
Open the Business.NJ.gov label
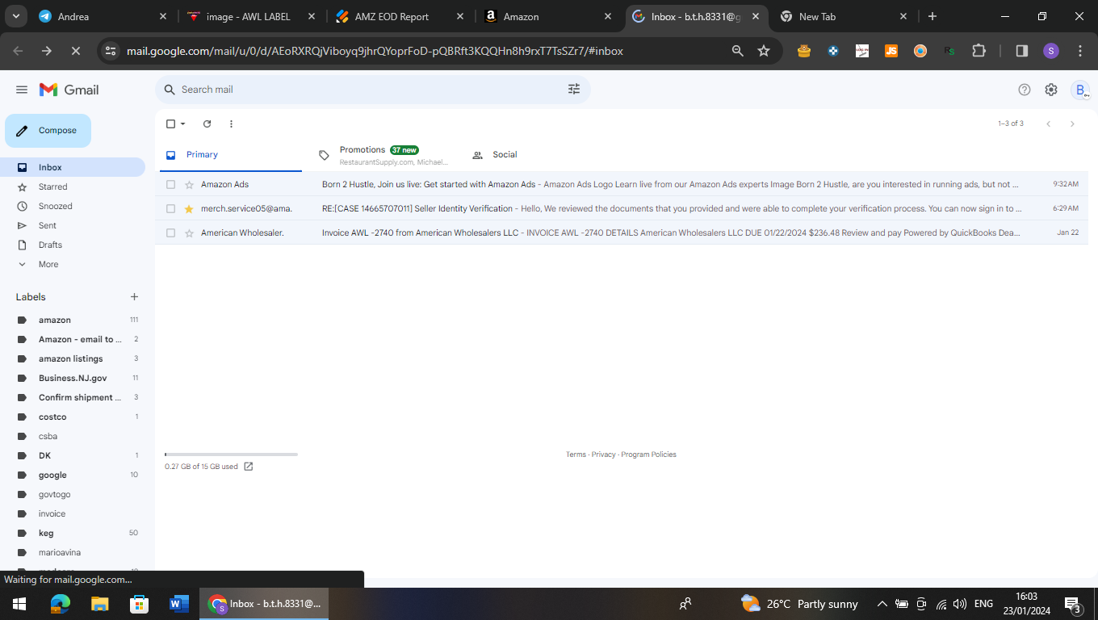point(73,378)
